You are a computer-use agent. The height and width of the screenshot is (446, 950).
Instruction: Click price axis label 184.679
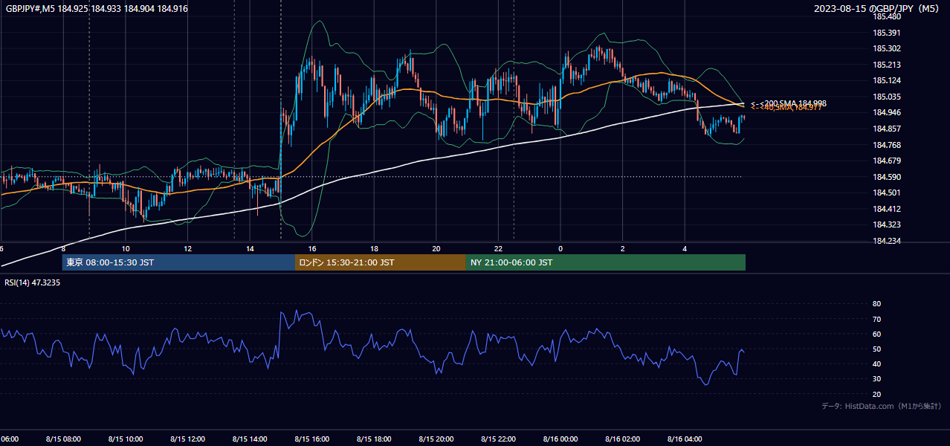(885, 161)
